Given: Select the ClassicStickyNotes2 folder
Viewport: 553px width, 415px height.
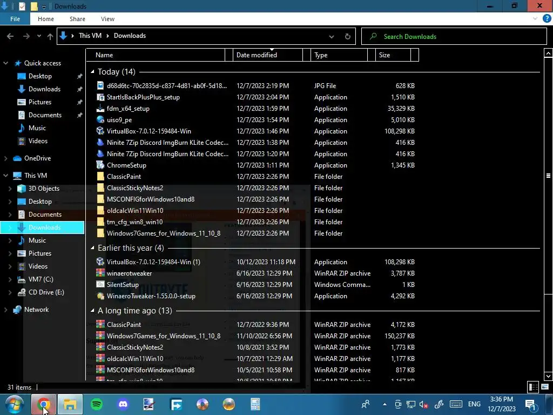Looking at the screenshot, I should coord(135,188).
